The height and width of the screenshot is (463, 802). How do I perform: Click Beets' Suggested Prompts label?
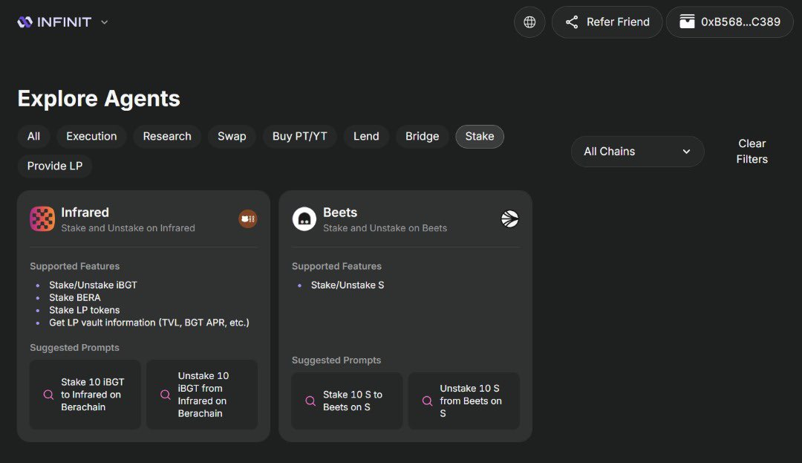pos(336,360)
